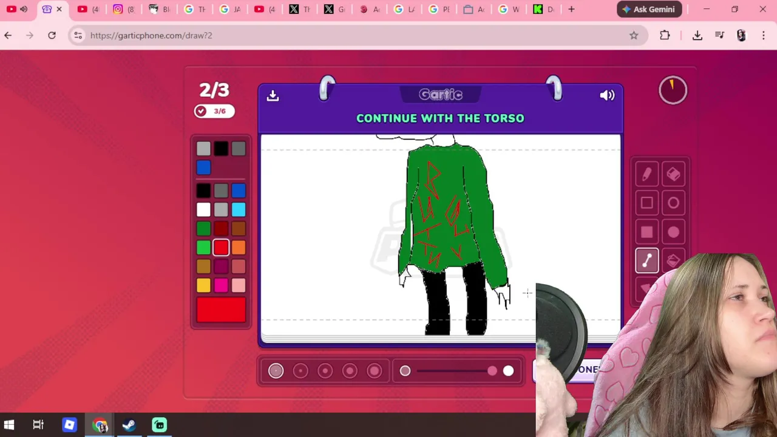777x437 pixels.
Task: Switch to the shopping bag icon tab
Action: 473,9
